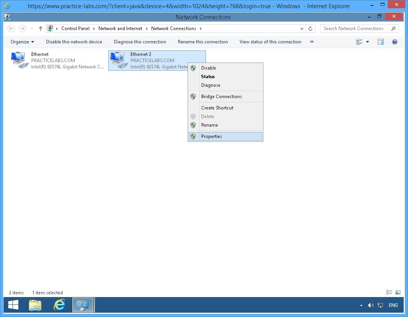
Task: Open address bar history dropdown
Action: pyautogui.click(x=302, y=29)
